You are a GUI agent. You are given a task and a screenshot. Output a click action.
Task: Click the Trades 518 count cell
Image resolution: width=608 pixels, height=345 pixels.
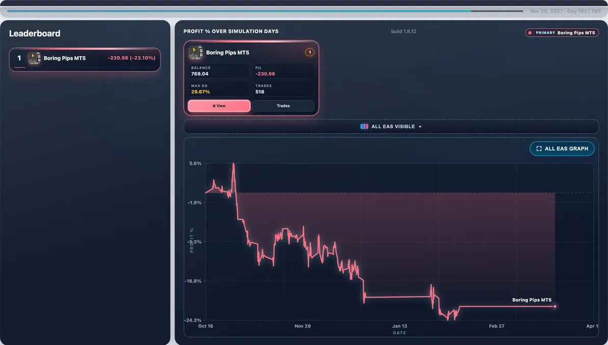[283, 89]
